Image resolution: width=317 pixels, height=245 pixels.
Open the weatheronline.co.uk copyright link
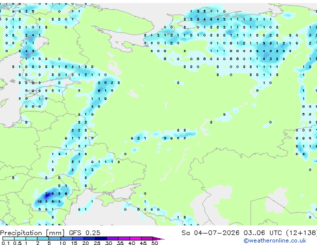[274, 240]
